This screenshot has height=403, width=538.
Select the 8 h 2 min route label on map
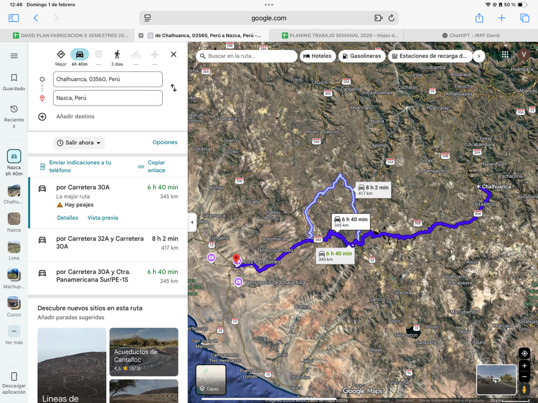373,190
